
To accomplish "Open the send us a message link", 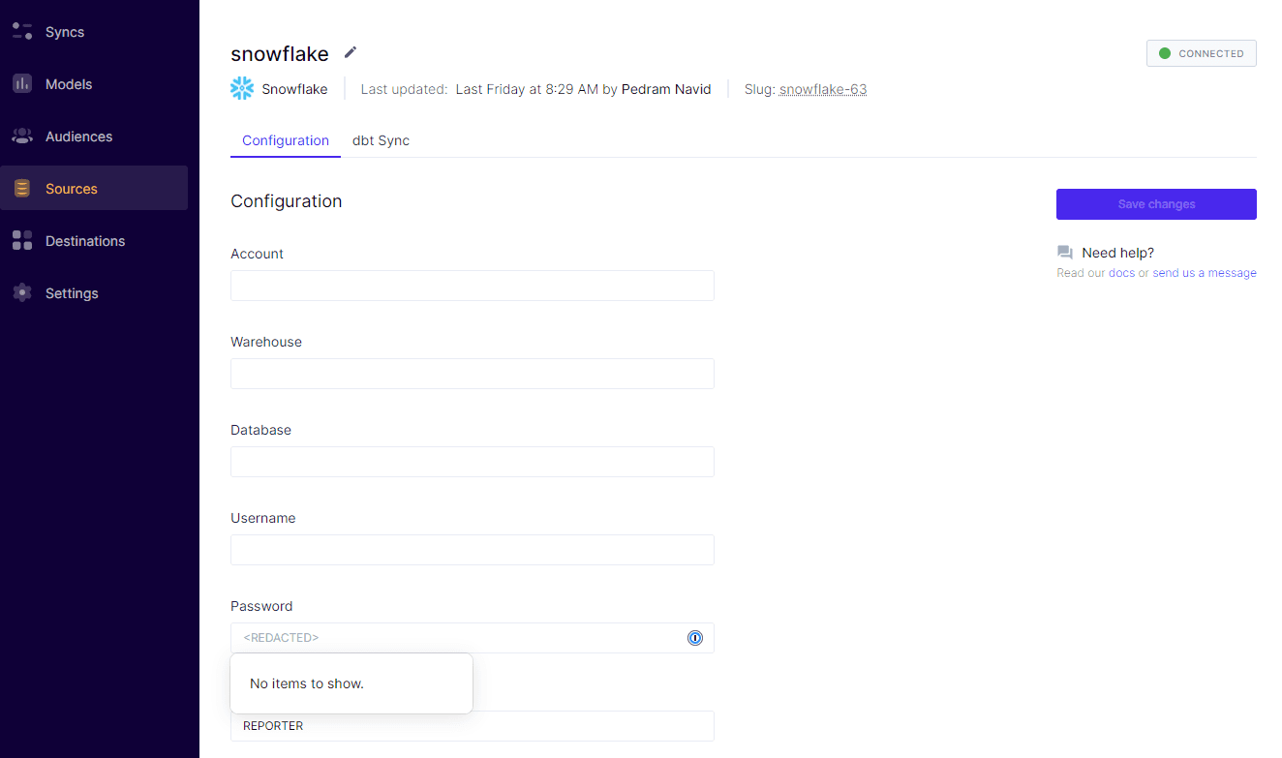I will 1204,273.
